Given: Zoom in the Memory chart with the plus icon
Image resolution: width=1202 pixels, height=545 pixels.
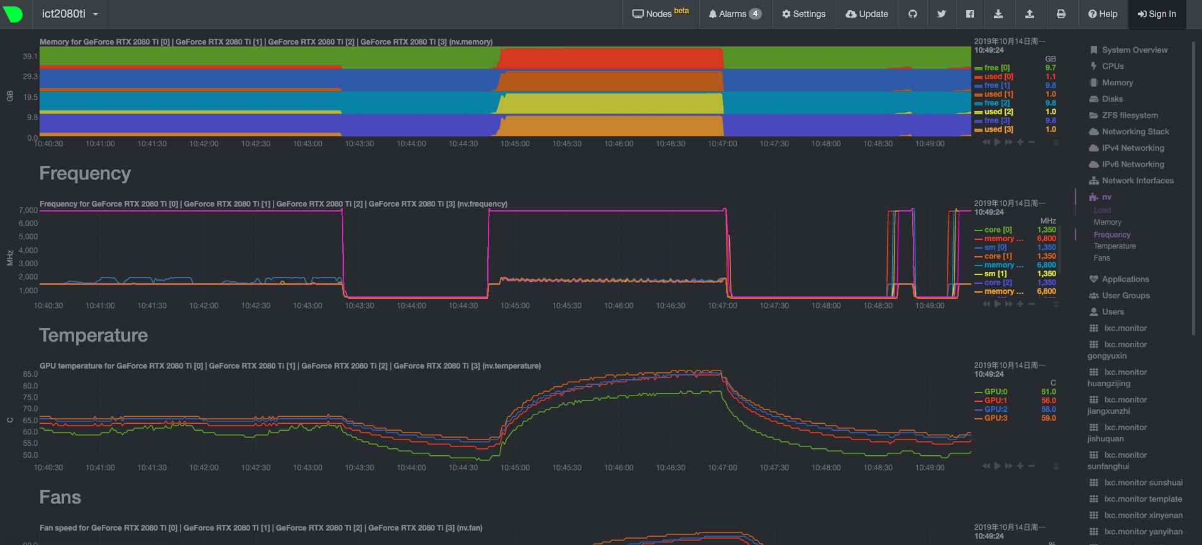Looking at the screenshot, I should [1020, 143].
